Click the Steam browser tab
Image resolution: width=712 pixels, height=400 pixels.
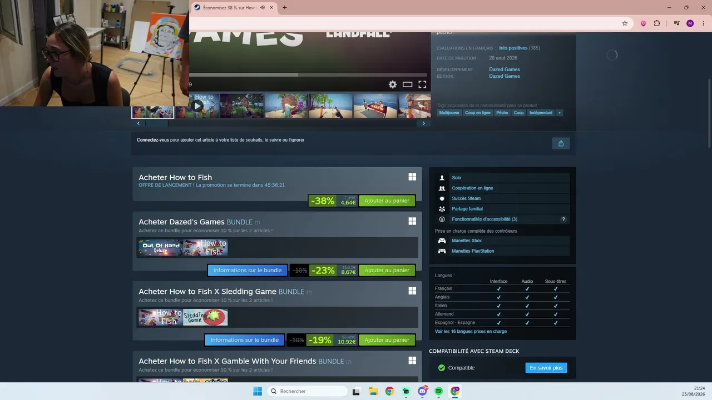click(234, 8)
